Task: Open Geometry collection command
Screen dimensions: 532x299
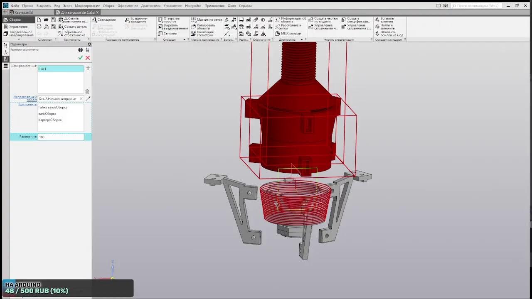Action: (202, 34)
